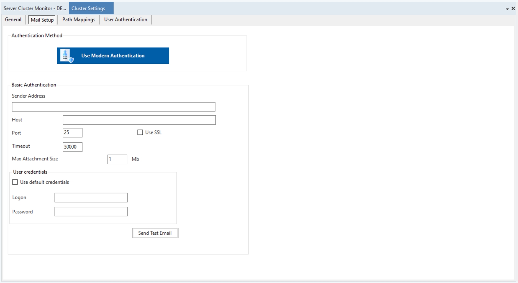Click the Port field showing 25
Screen dimensions: 518x283
click(73, 133)
